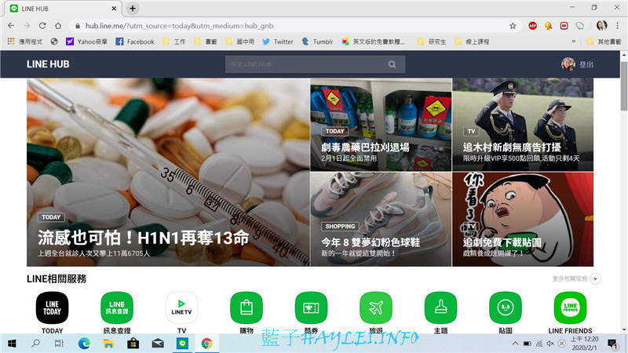The width and height of the screenshot is (628, 353).
Task: Show hidden system tray icons
Action: pos(515,344)
